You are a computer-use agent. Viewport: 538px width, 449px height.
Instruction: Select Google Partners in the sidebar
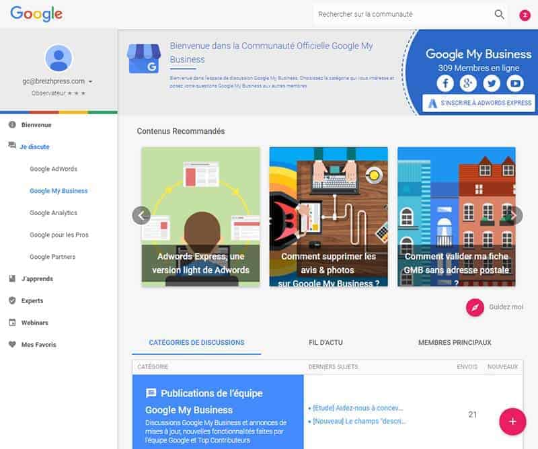52,257
